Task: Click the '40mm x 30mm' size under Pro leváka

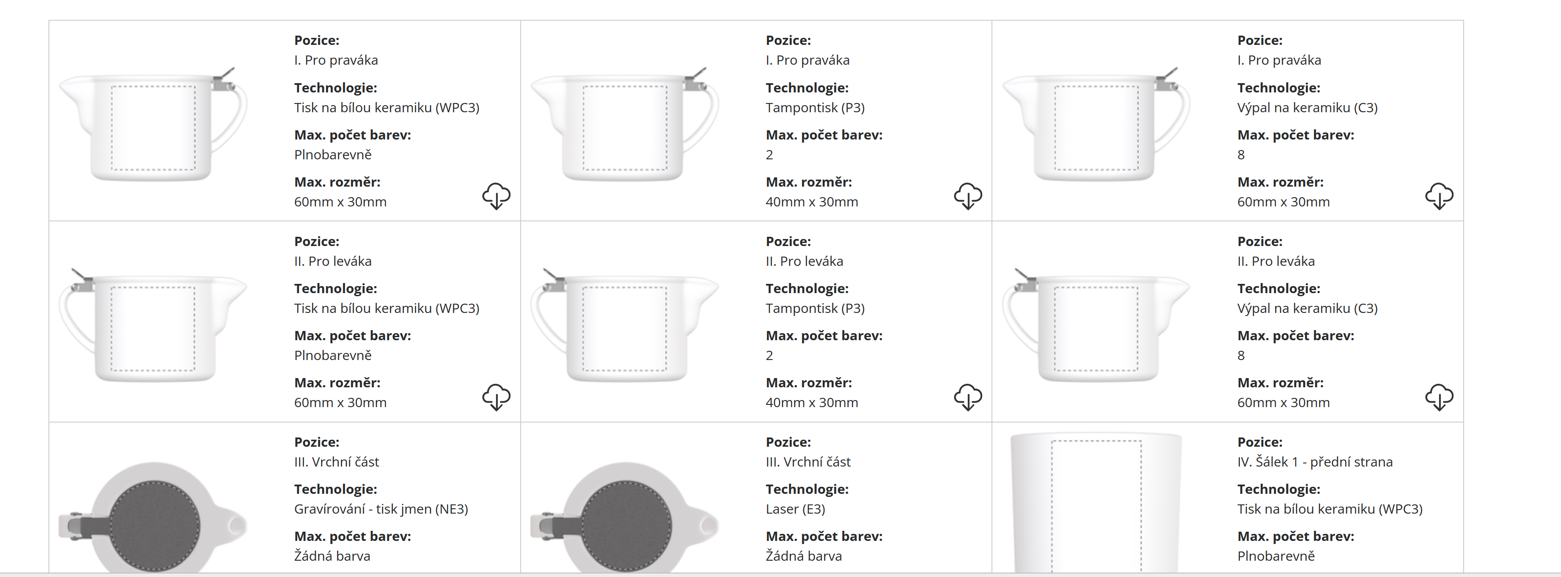Action: coord(811,403)
